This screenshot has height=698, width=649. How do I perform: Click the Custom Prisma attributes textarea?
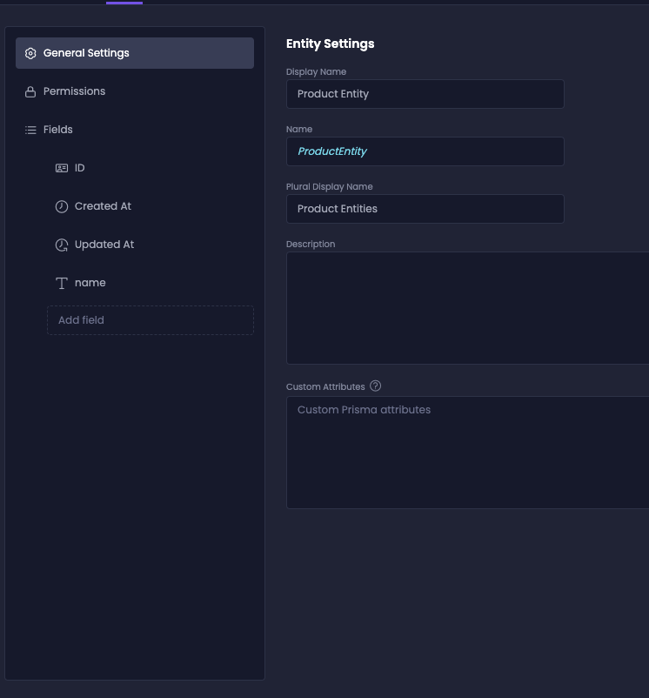pos(468,453)
